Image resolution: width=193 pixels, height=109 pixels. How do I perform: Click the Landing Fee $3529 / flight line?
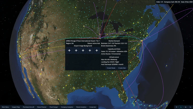pyautogui.click(x=110, y=62)
